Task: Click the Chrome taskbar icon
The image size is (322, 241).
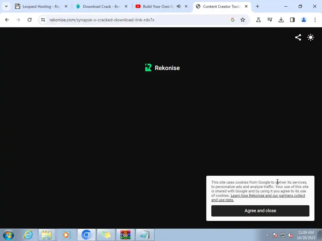Action: pos(86,235)
